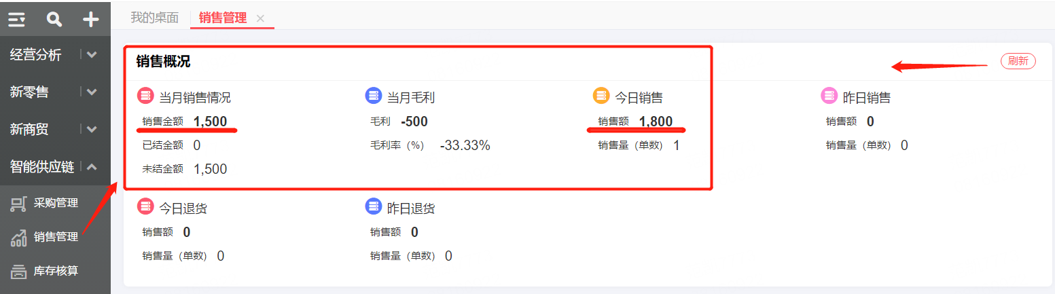
Task: Open the hamburger menu collapse icon
Action: (17, 20)
